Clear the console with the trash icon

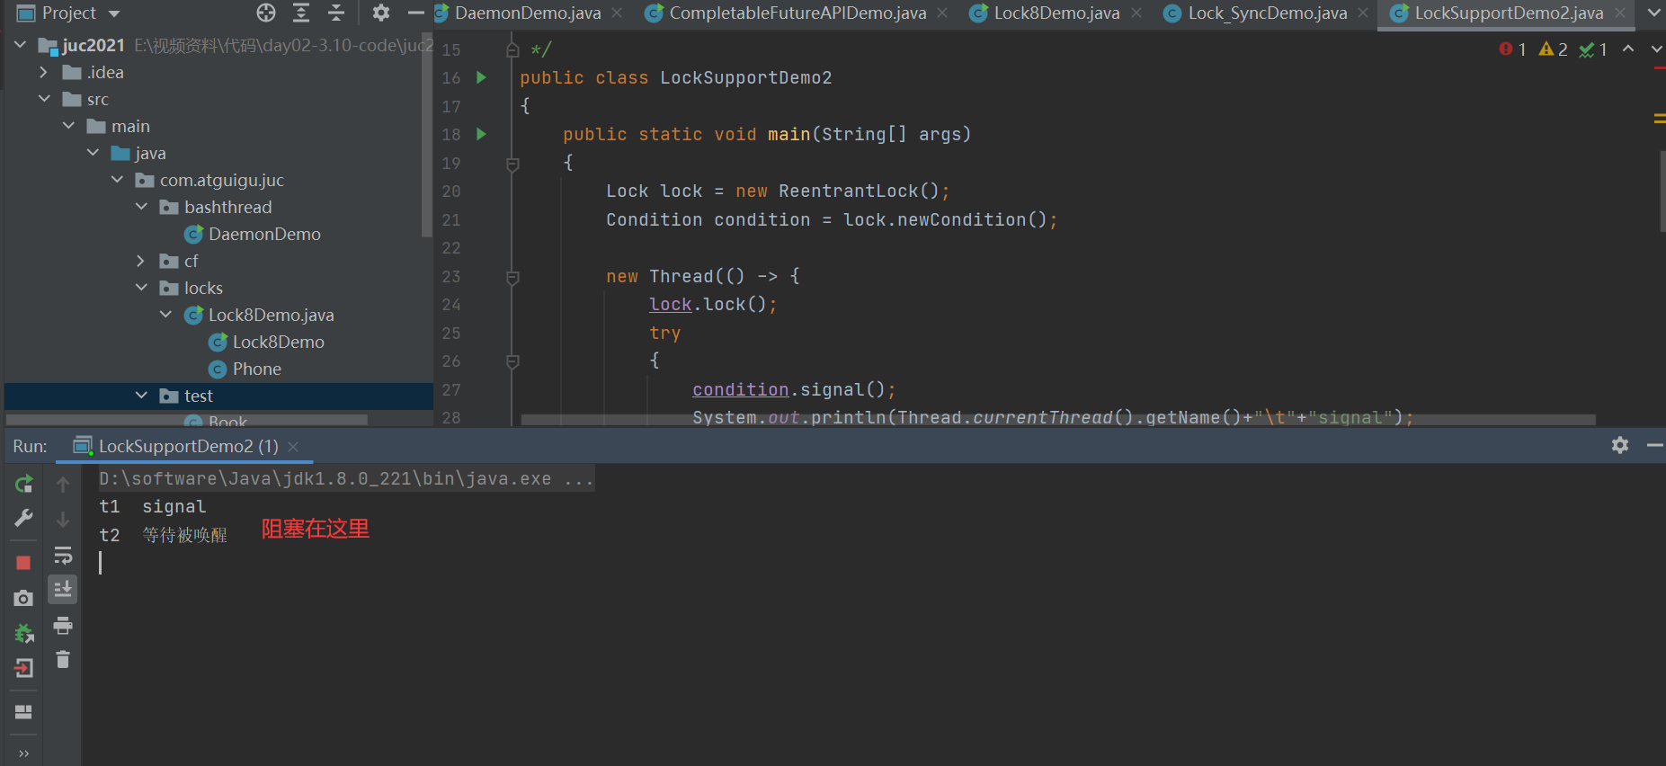coord(63,660)
